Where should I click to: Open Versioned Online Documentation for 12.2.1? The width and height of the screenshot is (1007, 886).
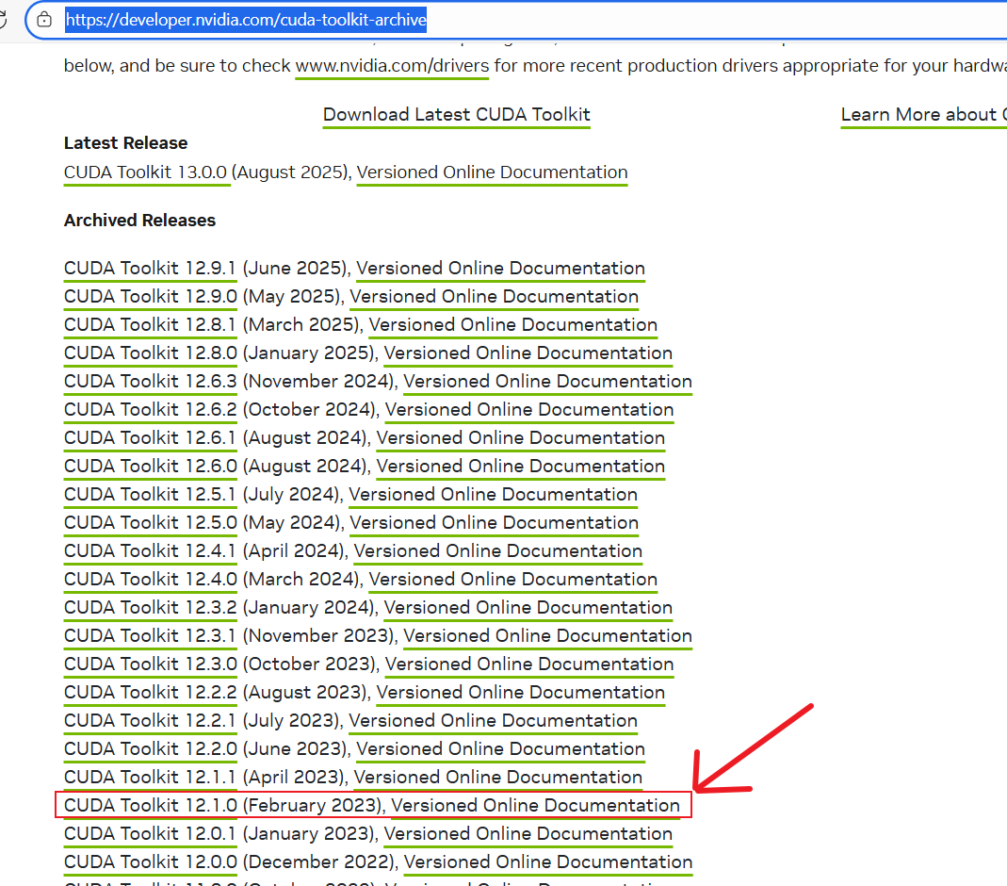(493, 720)
